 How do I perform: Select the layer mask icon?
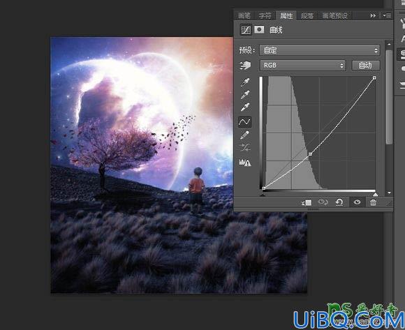(x=259, y=30)
